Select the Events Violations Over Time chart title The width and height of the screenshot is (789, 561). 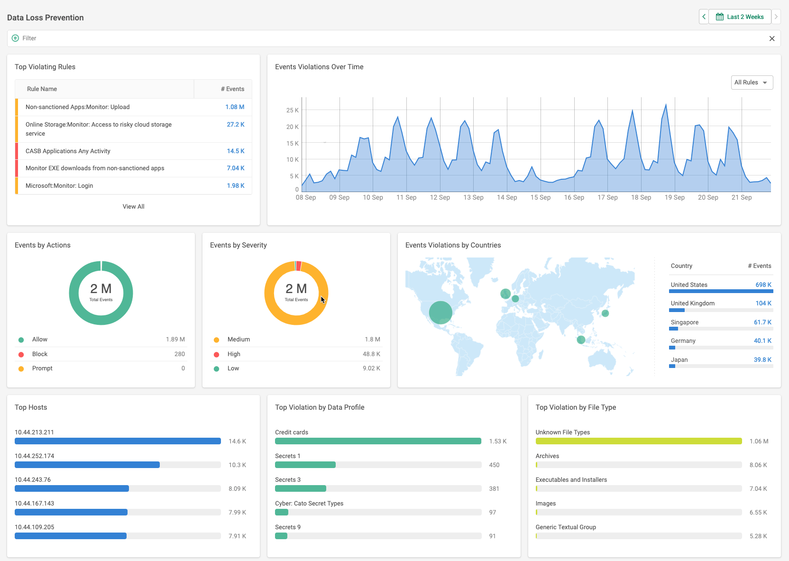319,67
